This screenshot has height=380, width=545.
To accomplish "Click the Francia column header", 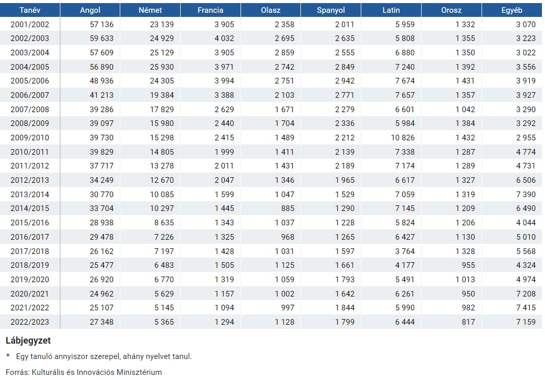I will (210, 10).
